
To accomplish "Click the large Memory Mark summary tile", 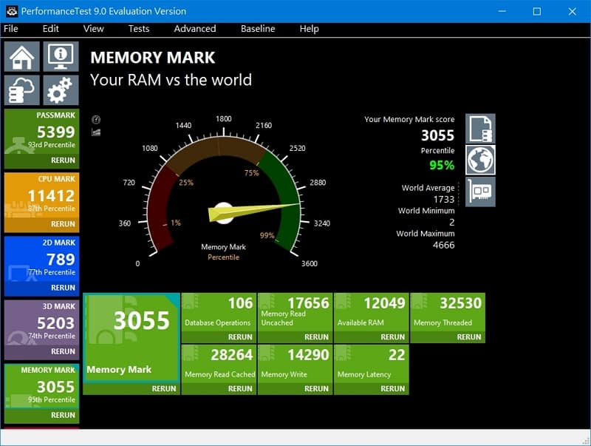I will click(x=131, y=338).
